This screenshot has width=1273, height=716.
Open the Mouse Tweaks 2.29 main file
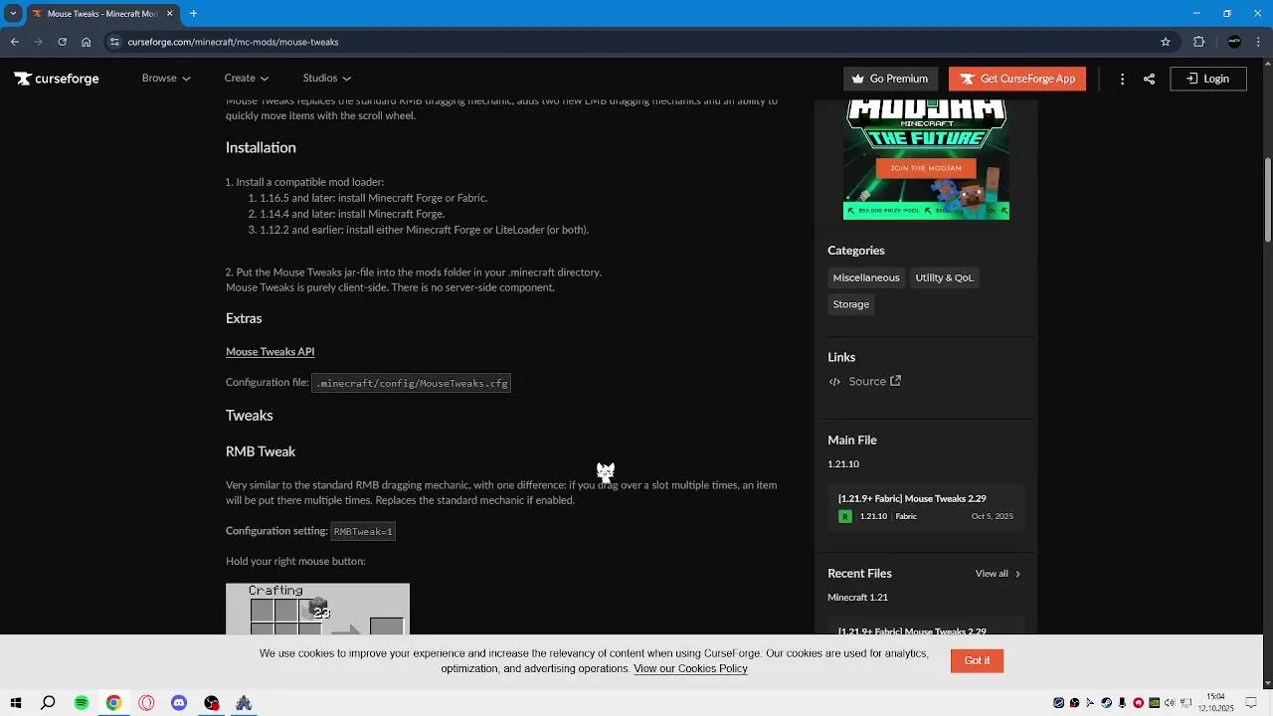pos(926,507)
